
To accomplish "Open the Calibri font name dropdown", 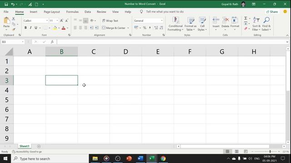I will click(x=47, y=20).
